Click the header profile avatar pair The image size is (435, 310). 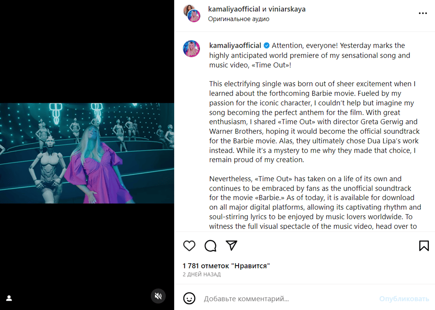(192, 13)
